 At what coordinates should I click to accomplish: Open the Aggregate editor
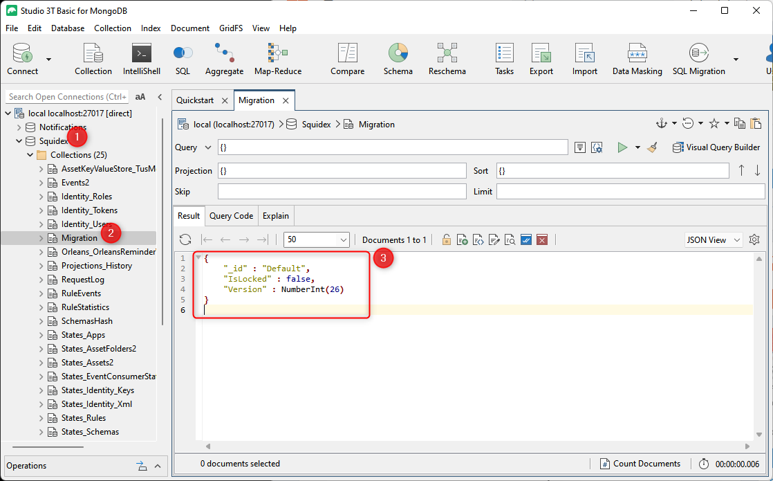point(224,60)
